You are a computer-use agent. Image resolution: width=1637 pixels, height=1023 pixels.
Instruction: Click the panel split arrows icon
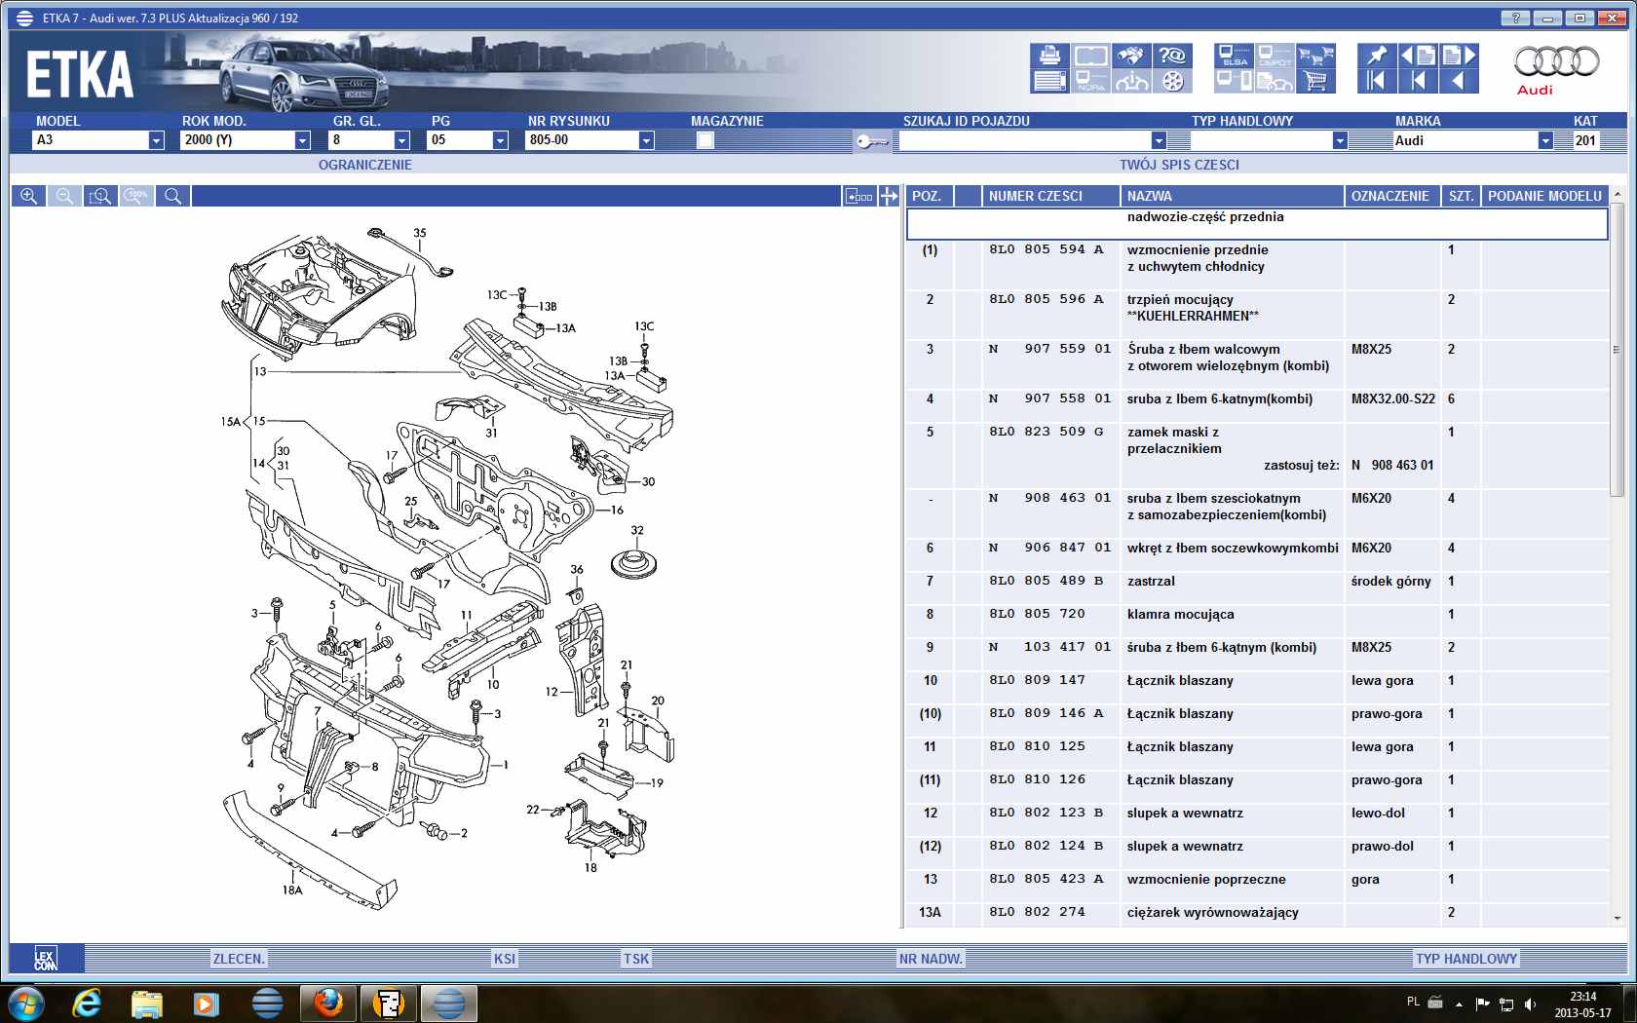pyautogui.click(x=889, y=196)
